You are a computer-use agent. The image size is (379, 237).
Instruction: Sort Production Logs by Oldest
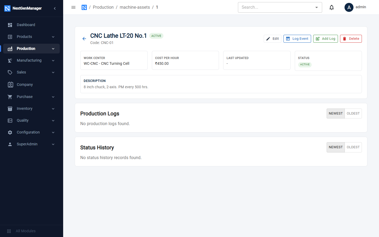[353, 113]
